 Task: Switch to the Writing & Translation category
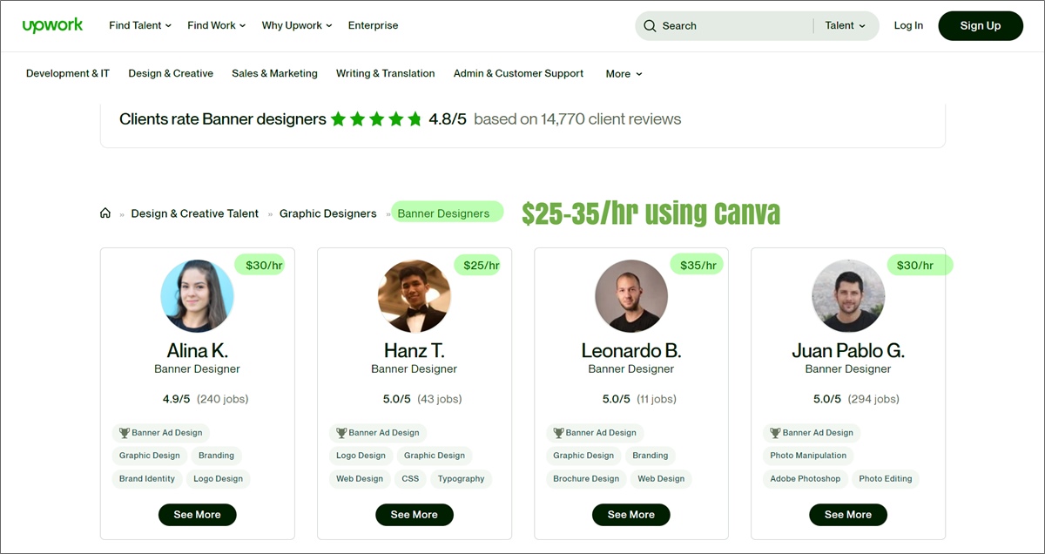pos(385,74)
